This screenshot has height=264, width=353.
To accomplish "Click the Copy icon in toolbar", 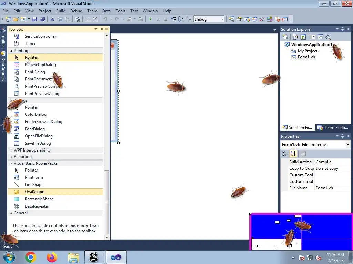I will (60, 19).
